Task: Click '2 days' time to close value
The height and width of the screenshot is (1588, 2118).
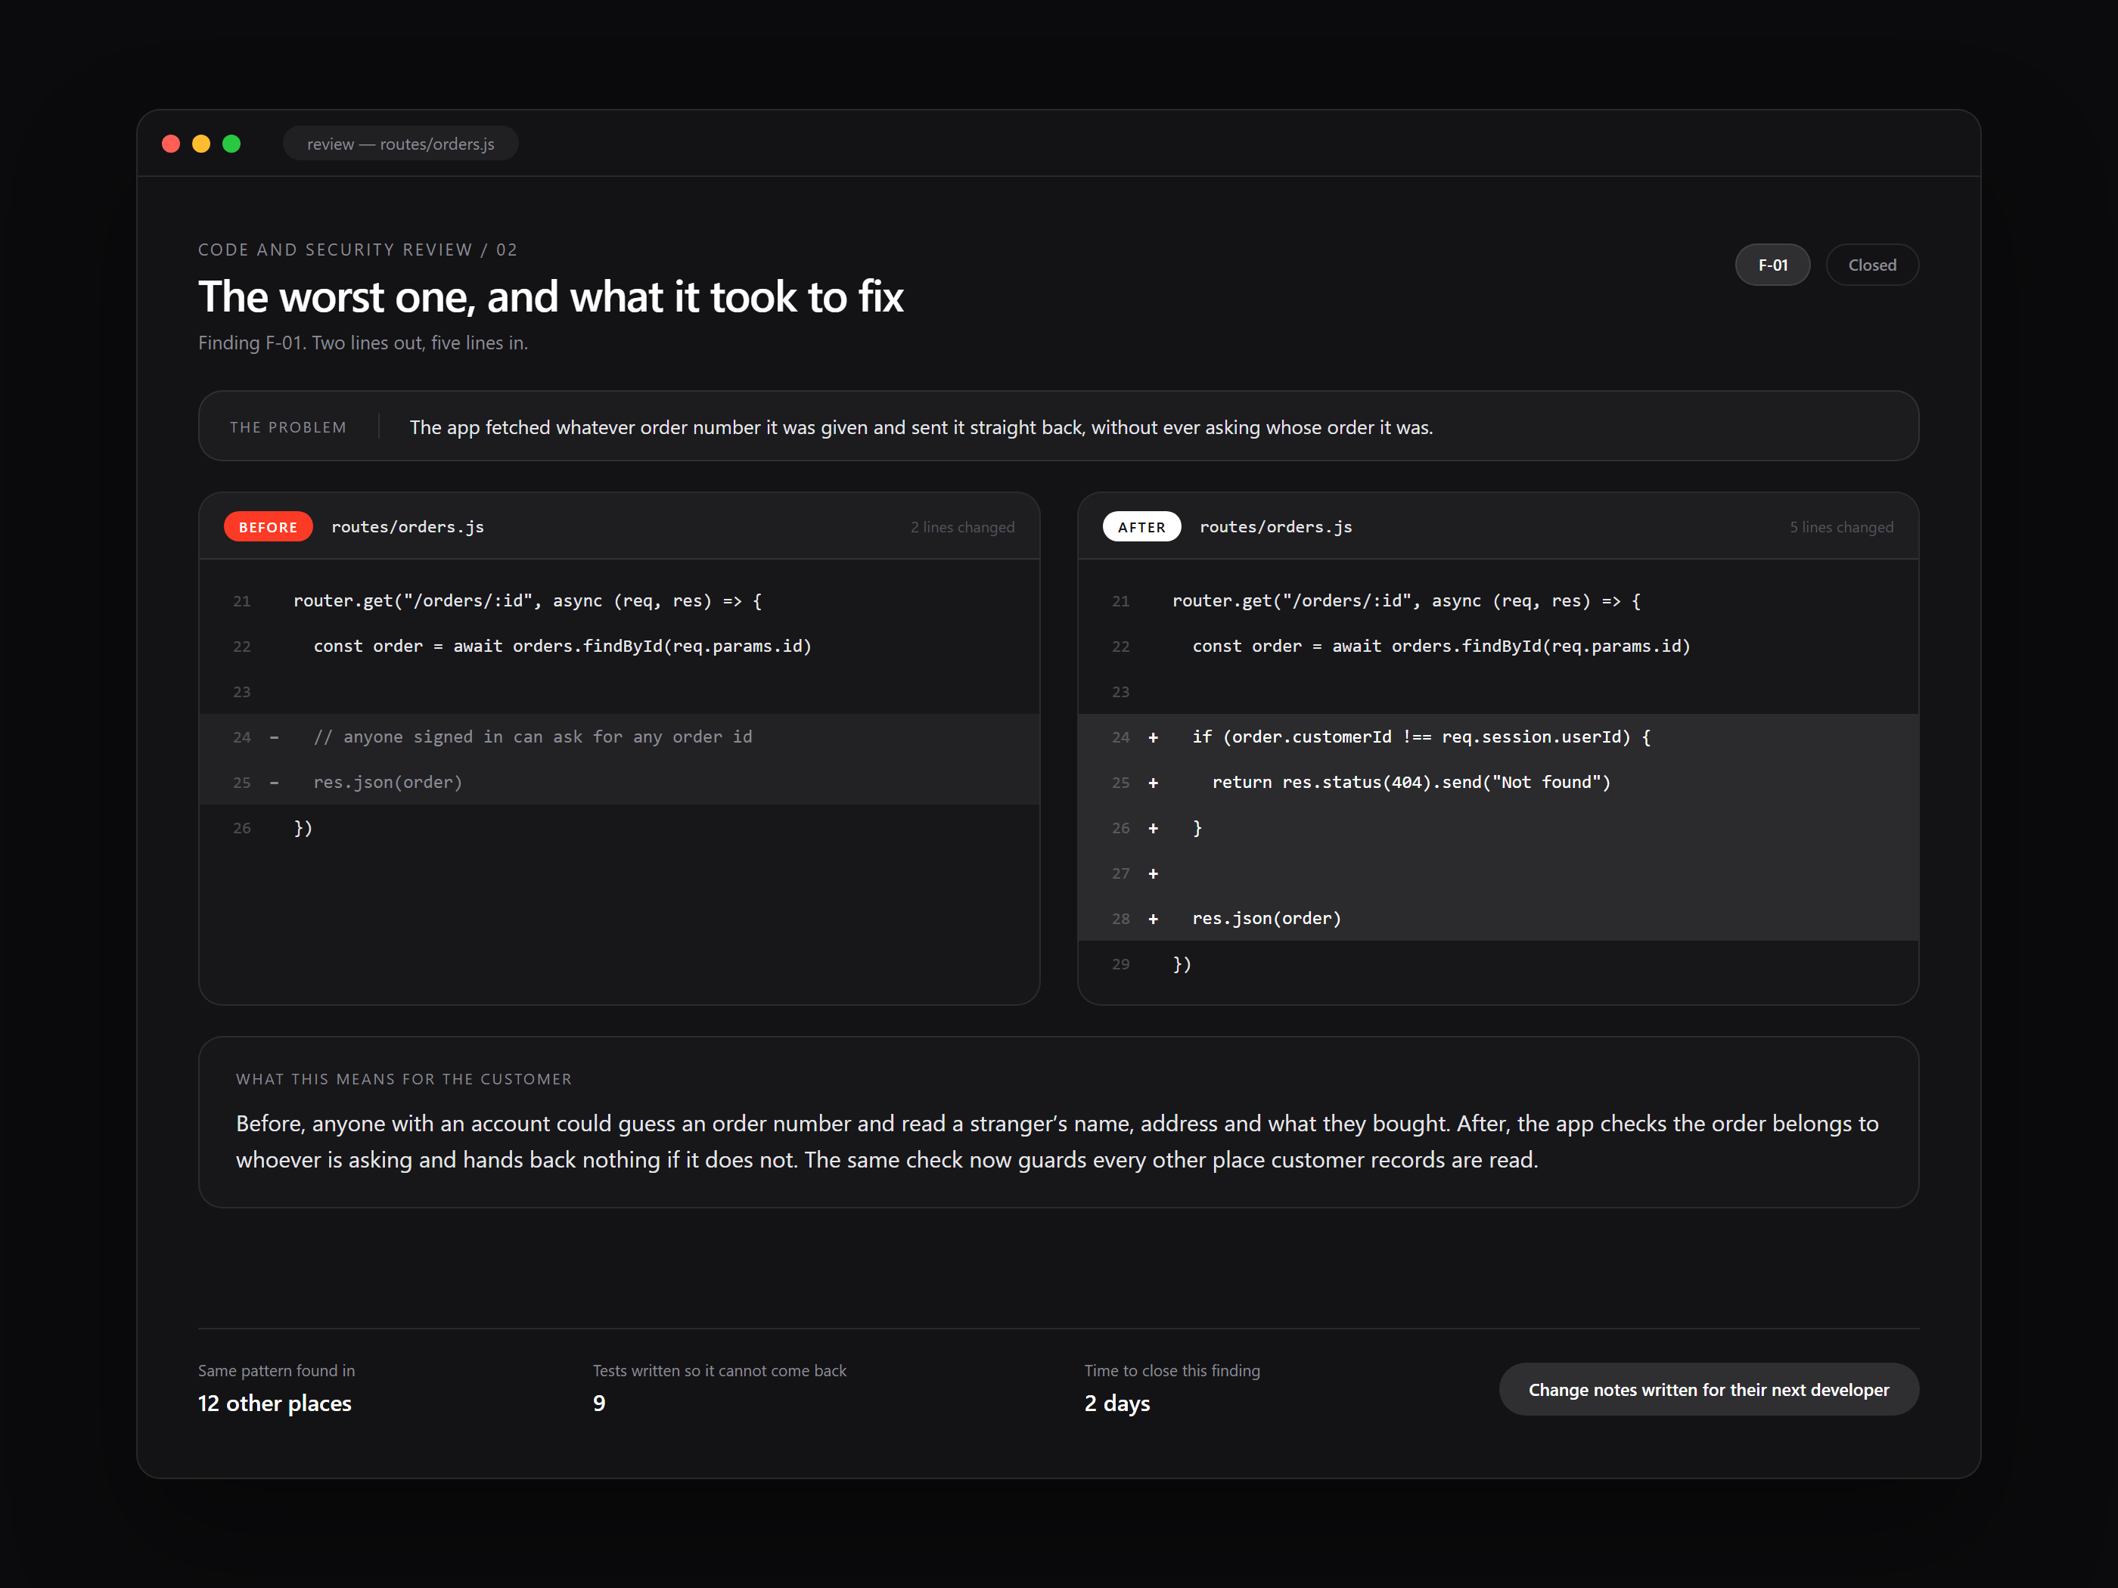Action: [x=1116, y=1402]
